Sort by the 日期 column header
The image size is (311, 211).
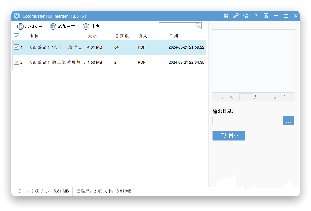[x=186, y=36]
